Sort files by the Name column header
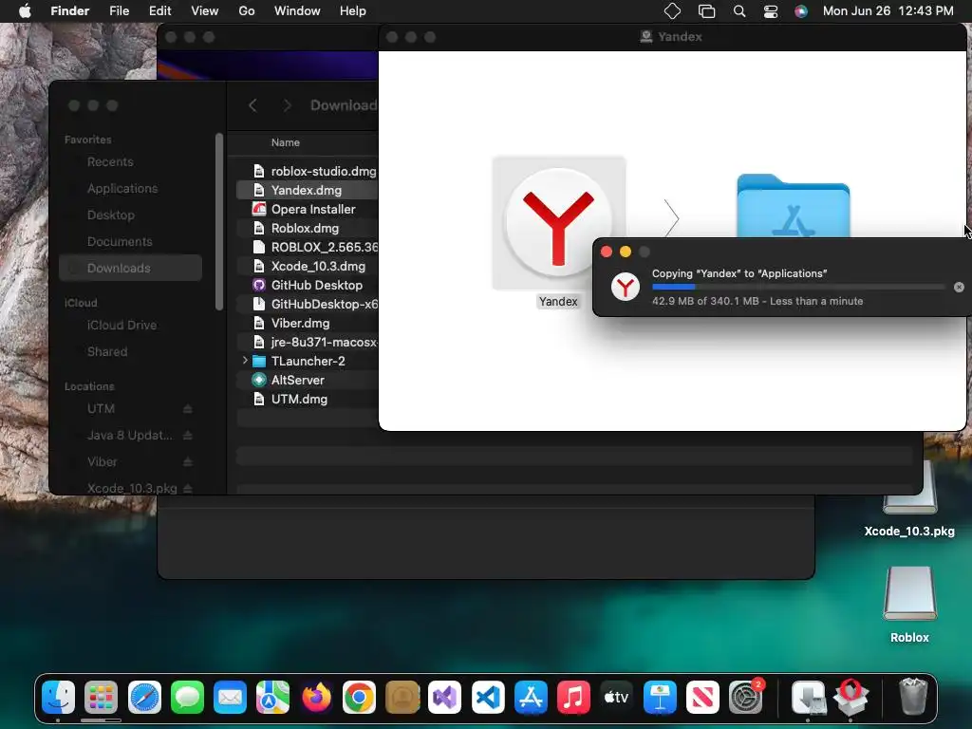Screen dimensions: 972x729 point(285,142)
